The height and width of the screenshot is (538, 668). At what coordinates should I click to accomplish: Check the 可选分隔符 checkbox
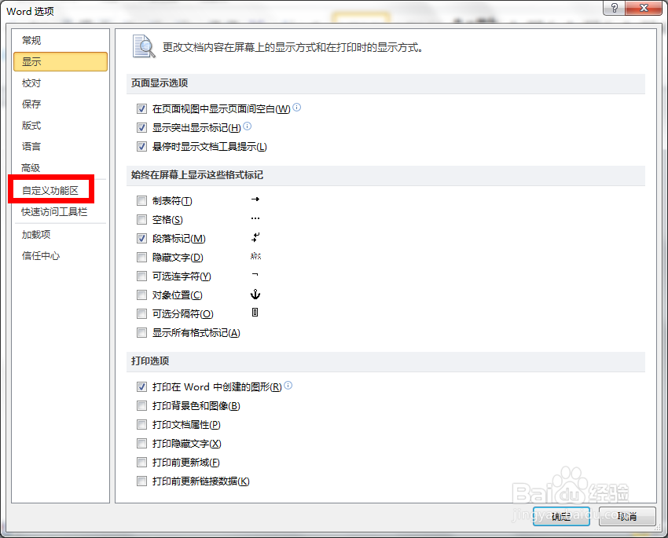pos(141,313)
